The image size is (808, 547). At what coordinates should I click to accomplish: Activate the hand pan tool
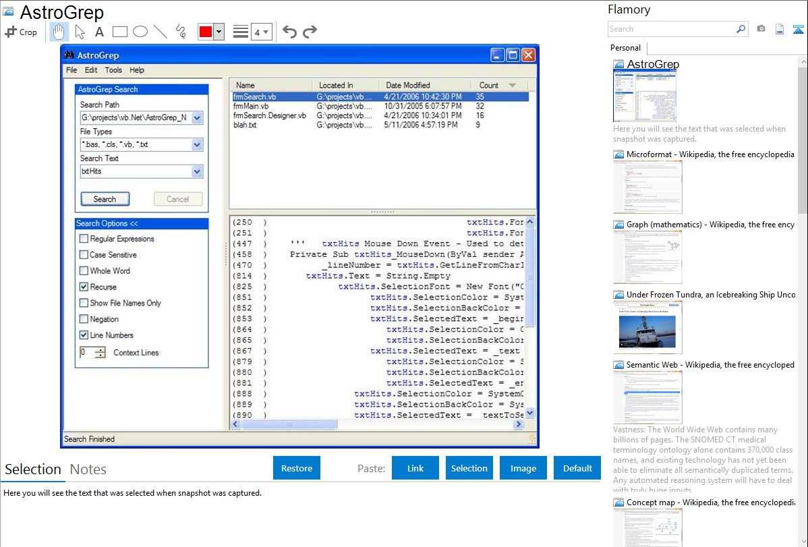point(59,32)
